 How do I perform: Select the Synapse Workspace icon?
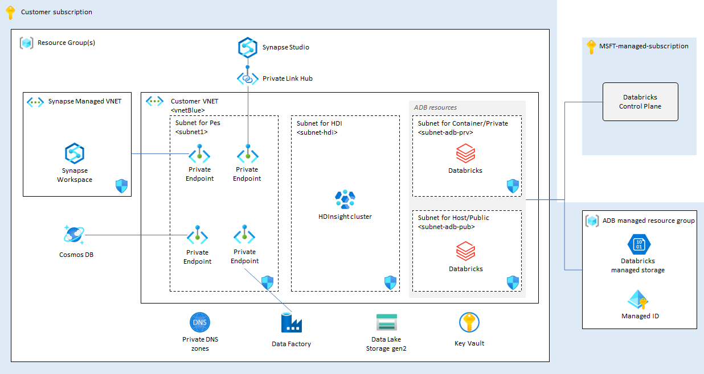(x=75, y=153)
